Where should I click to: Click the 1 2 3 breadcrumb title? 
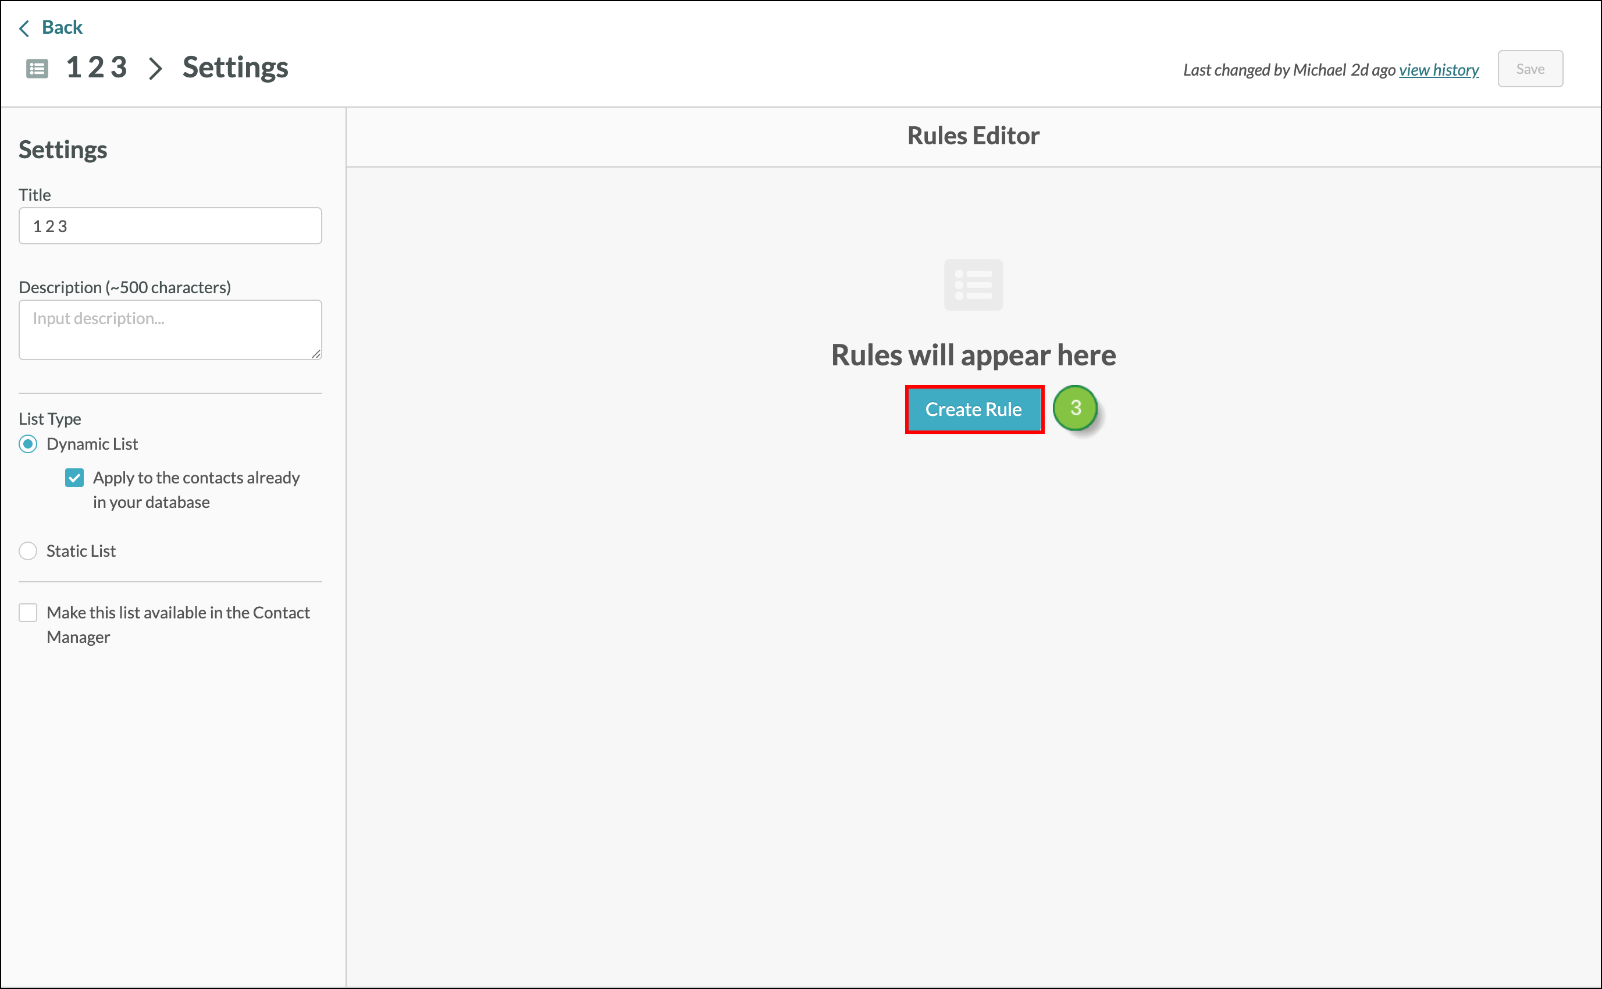(97, 68)
